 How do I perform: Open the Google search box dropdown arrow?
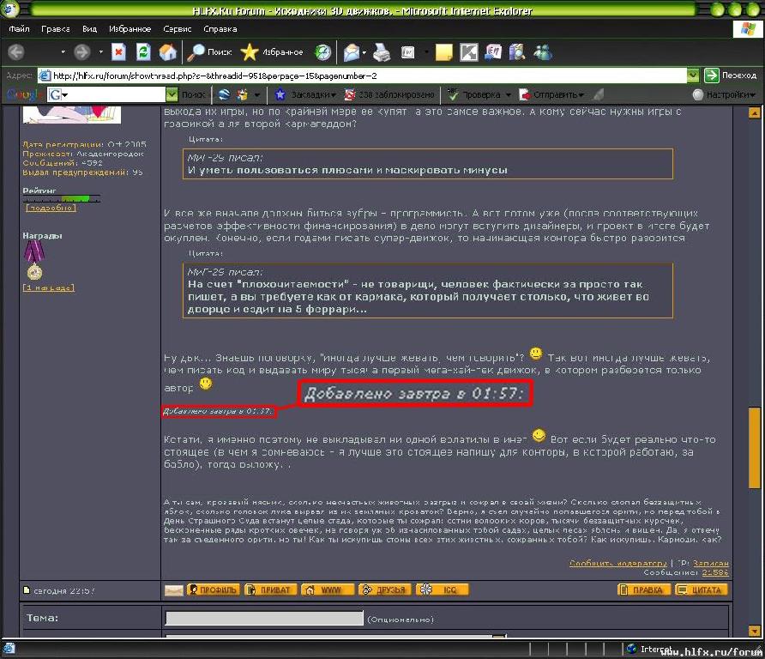point(171,94)
